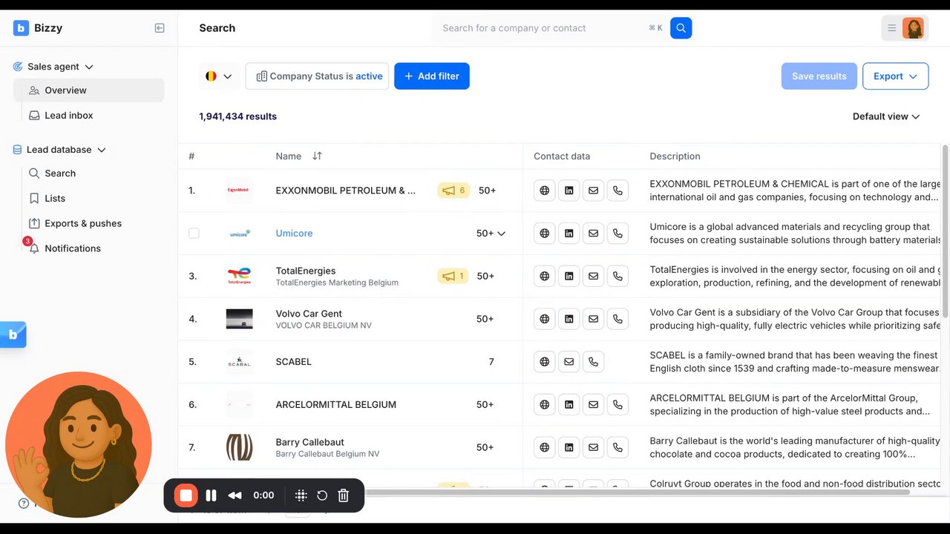Open website globe icon for SCABEL
The height and width of the screenshot is (534, 950).
[x=545, y=362]
